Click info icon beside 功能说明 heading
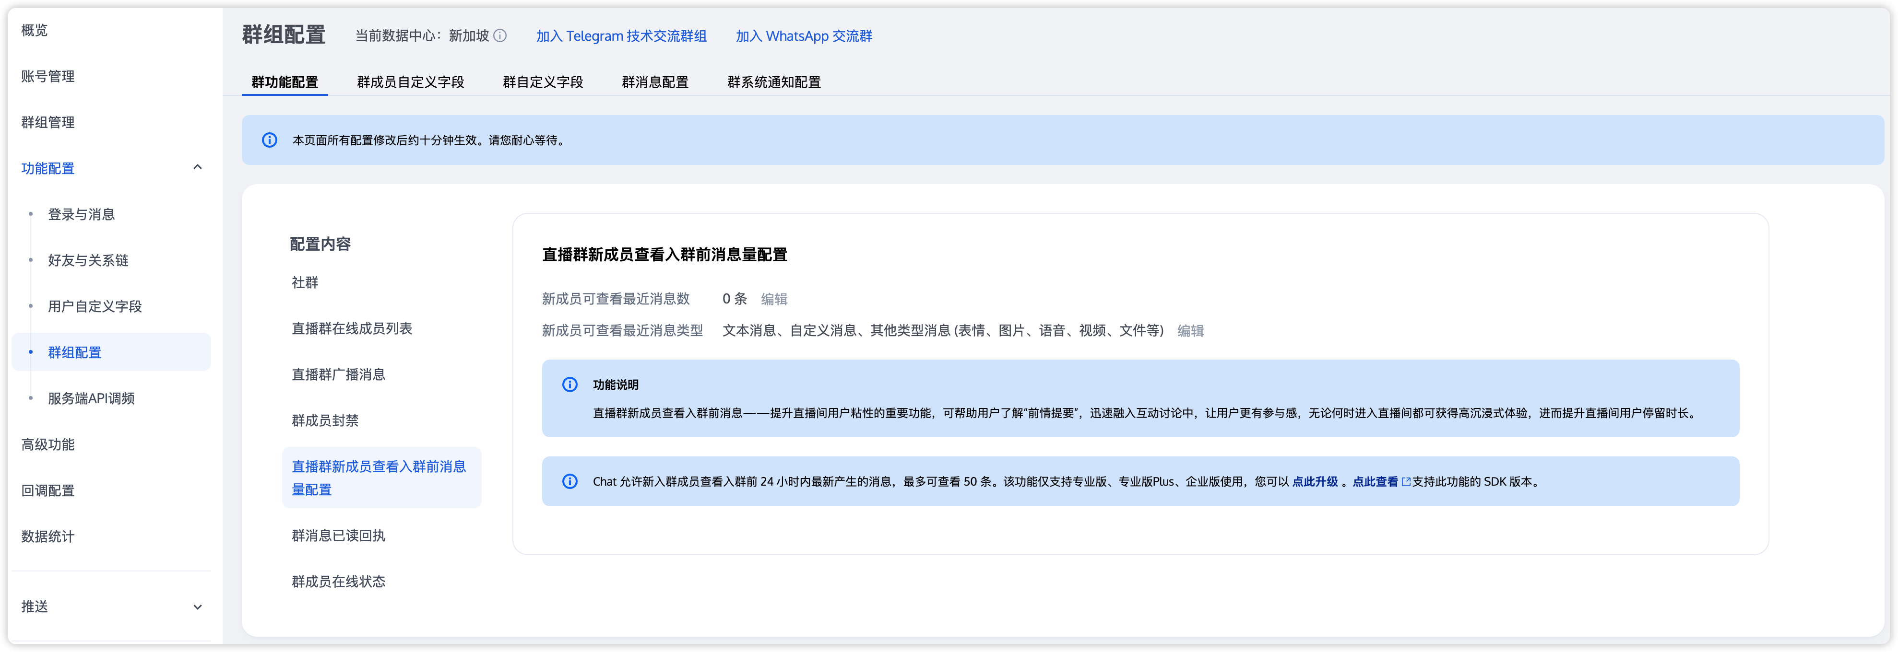The height and width of the screenshot is (652, 1898). [569, 384]
